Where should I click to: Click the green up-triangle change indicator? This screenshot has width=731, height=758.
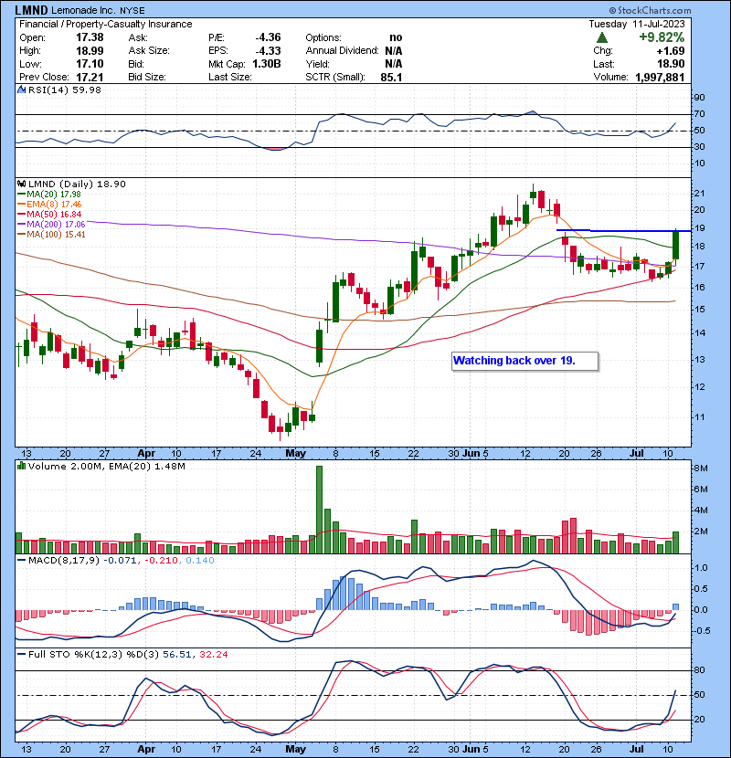pos(601,37)
